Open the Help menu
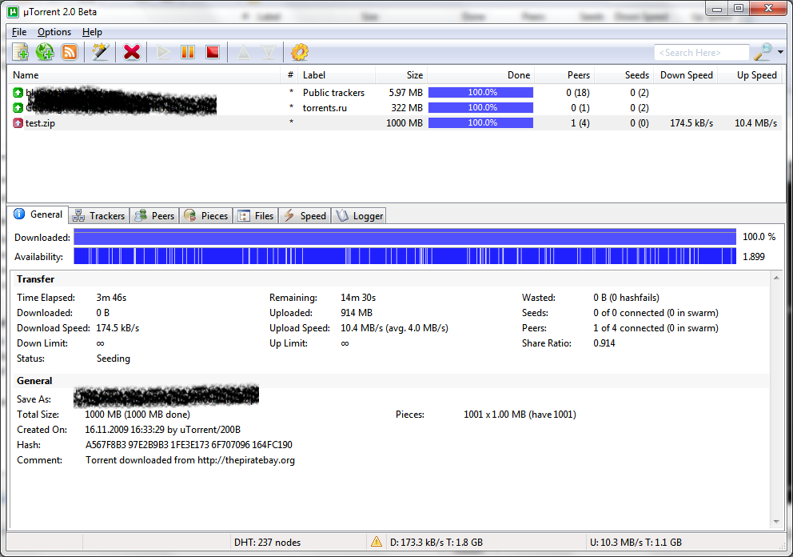The height and width of the screenshot is (557, 793). click(x=92, y=32)
